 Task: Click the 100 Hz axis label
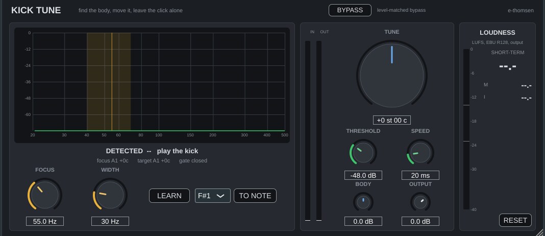point(159,135)
